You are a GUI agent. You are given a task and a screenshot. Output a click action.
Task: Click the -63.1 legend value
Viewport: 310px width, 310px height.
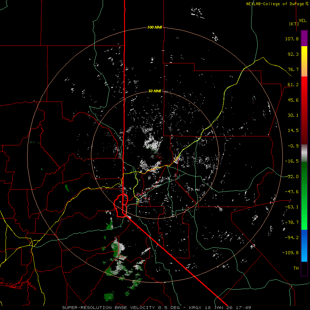pos(292,207)
